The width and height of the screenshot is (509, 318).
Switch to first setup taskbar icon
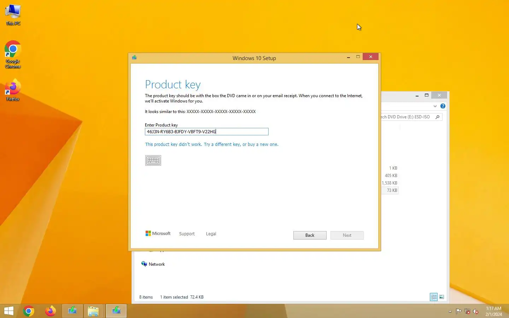point(72,311)
